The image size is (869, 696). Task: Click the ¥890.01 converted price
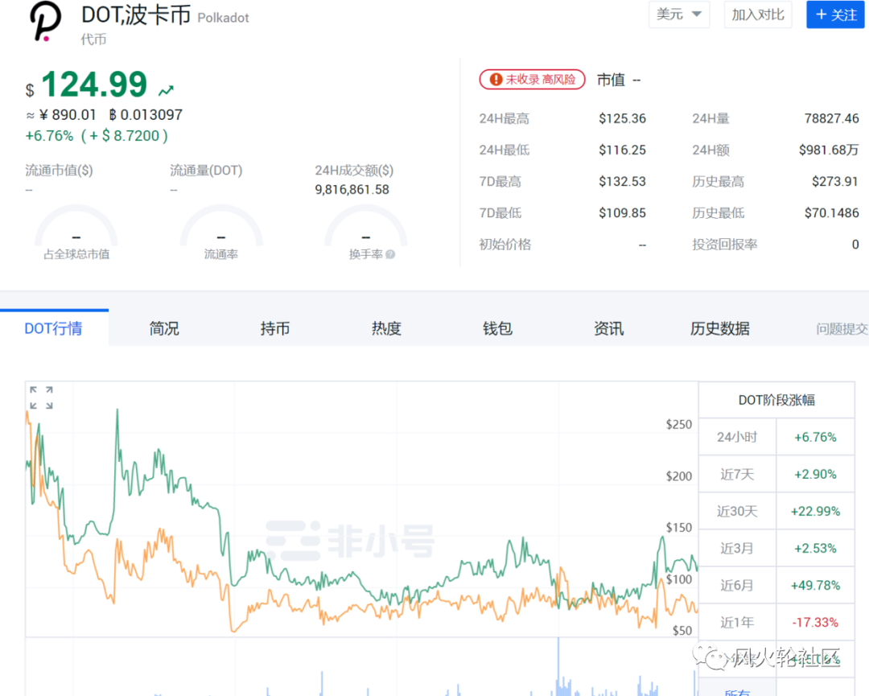68,115
